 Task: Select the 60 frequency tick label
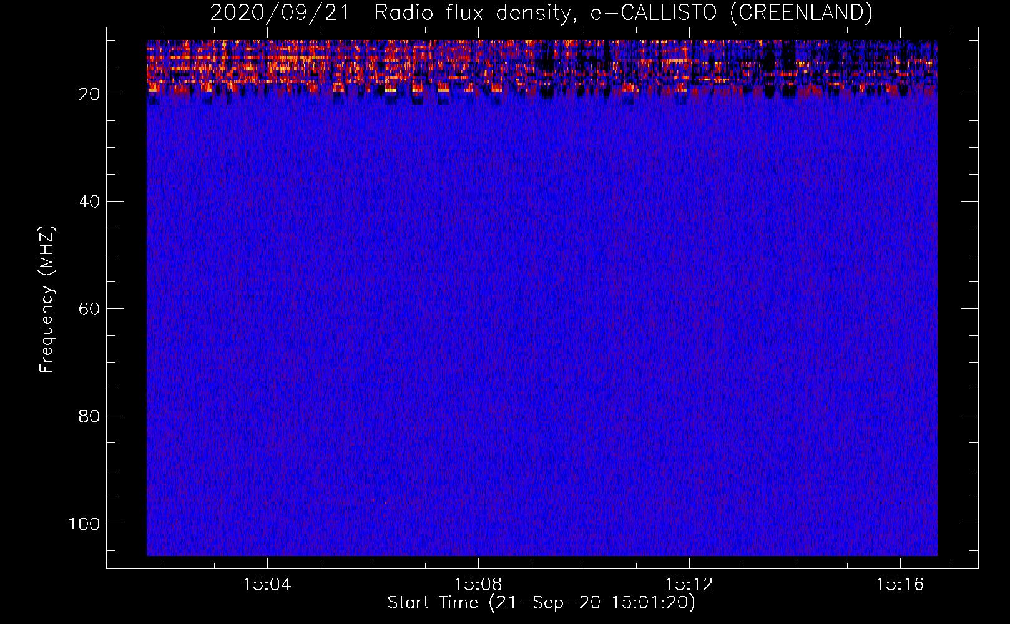click(x=89, y=309)
